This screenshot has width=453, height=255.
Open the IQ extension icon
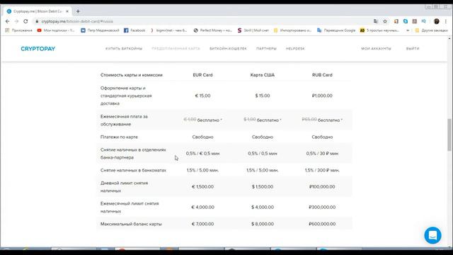423,21
